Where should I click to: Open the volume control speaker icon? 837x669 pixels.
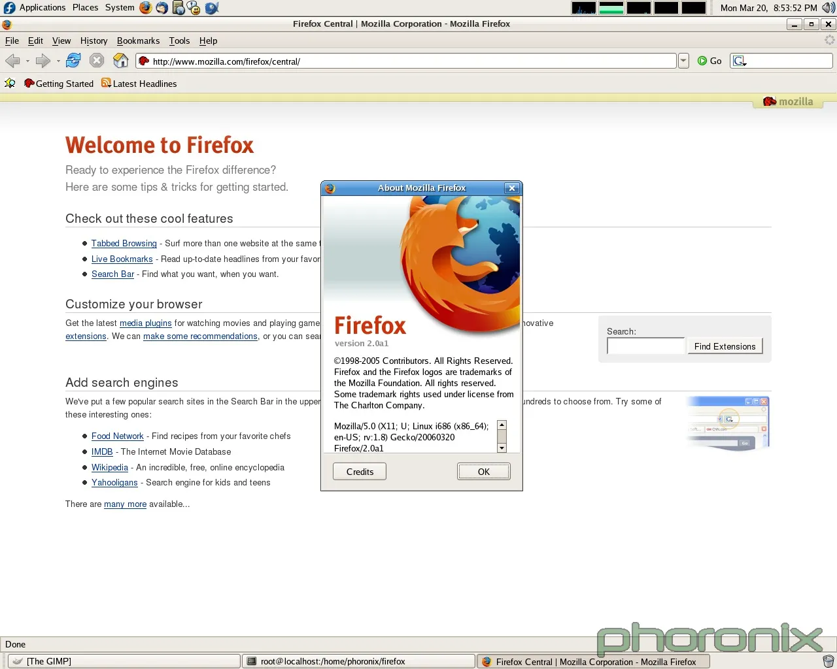[828, 8]
